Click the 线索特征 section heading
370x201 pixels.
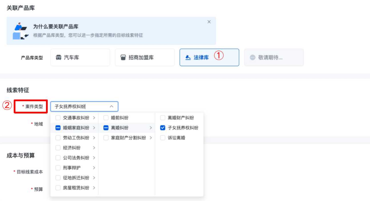pyautogui.click(x=18, y=90)
